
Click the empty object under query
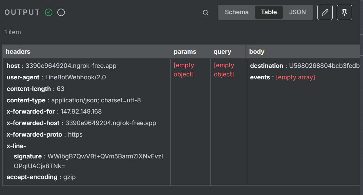(x=224, y=70)
